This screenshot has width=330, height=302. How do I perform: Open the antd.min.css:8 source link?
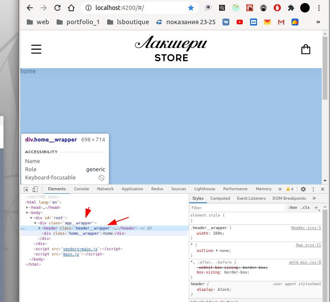305,262
